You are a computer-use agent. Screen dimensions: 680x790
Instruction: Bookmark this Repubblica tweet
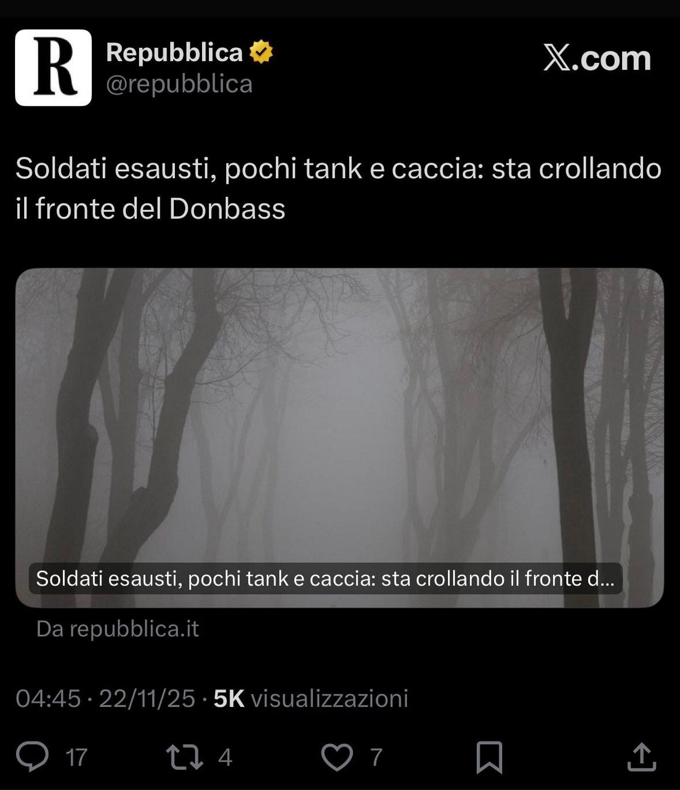489,757
